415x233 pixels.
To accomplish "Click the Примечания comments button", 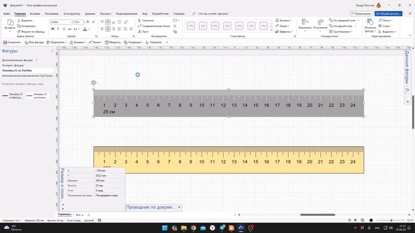I will coord(361,14).
